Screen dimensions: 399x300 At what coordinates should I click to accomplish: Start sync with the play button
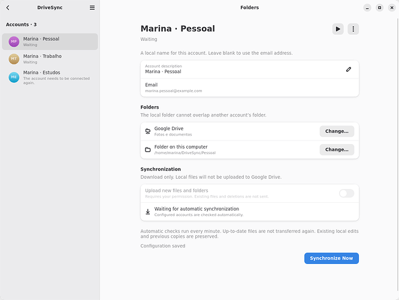tap(338, 29)
